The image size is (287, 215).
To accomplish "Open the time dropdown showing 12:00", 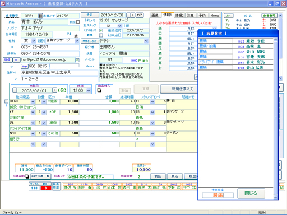I will (x=89, y=91).
